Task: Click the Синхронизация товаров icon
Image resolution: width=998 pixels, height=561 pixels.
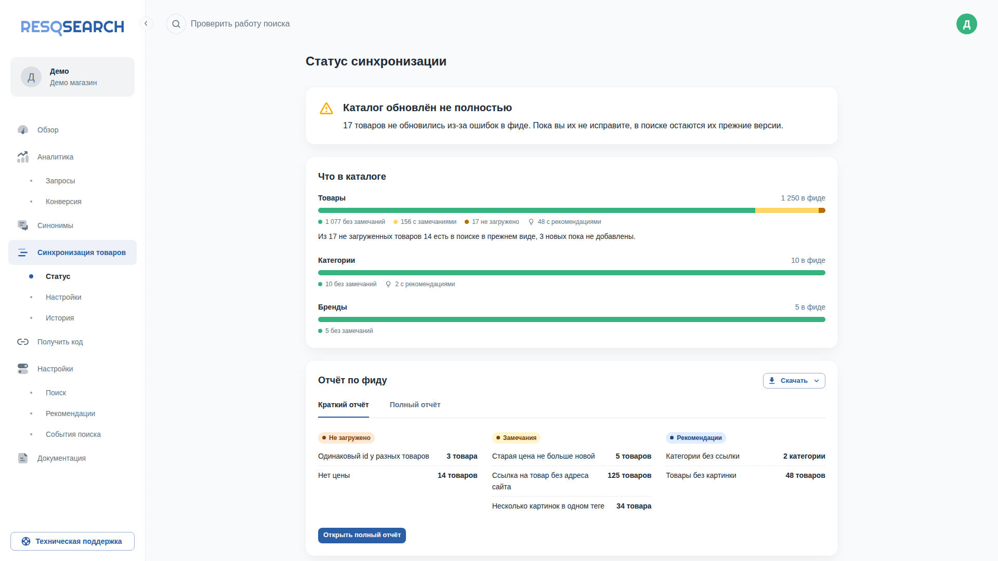Action: pyautogui.click(x=23, y=252)
